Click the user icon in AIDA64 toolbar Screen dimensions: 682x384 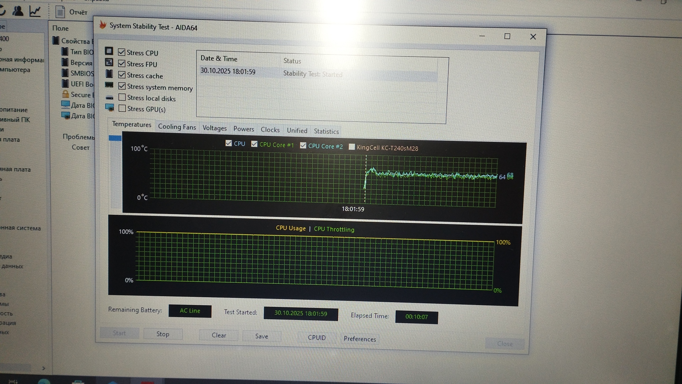(18, 11)
